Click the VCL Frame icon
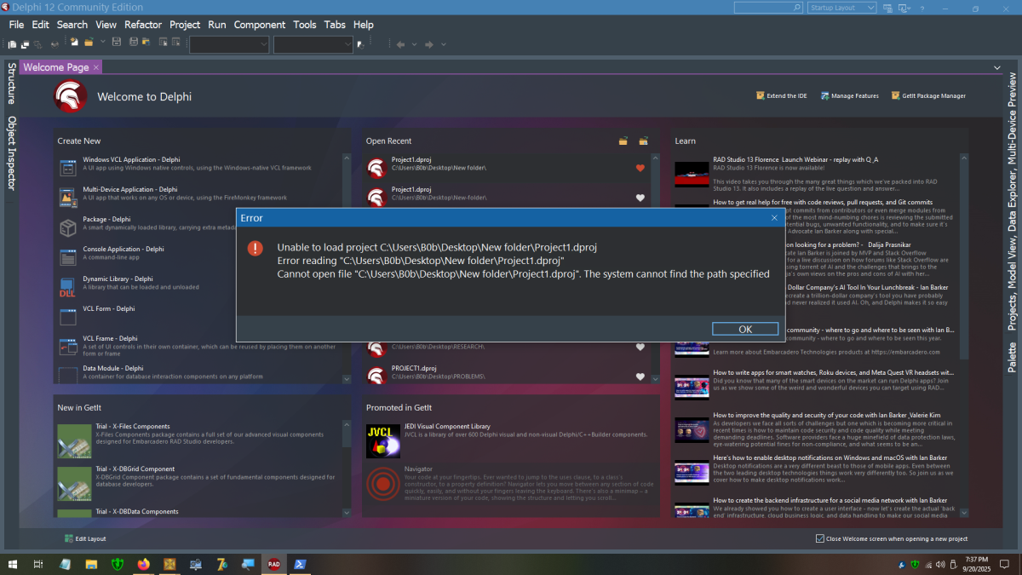Image resolution: width=1022 pixels, height=575 pixels. point(68,347)
